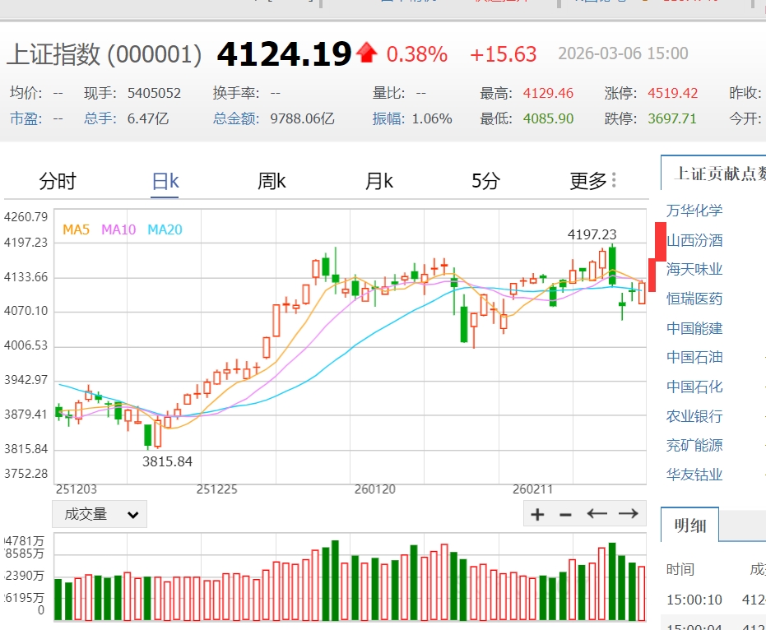Click the chart low label 3815.84
766x630 pixels.
tap(167, 461)
